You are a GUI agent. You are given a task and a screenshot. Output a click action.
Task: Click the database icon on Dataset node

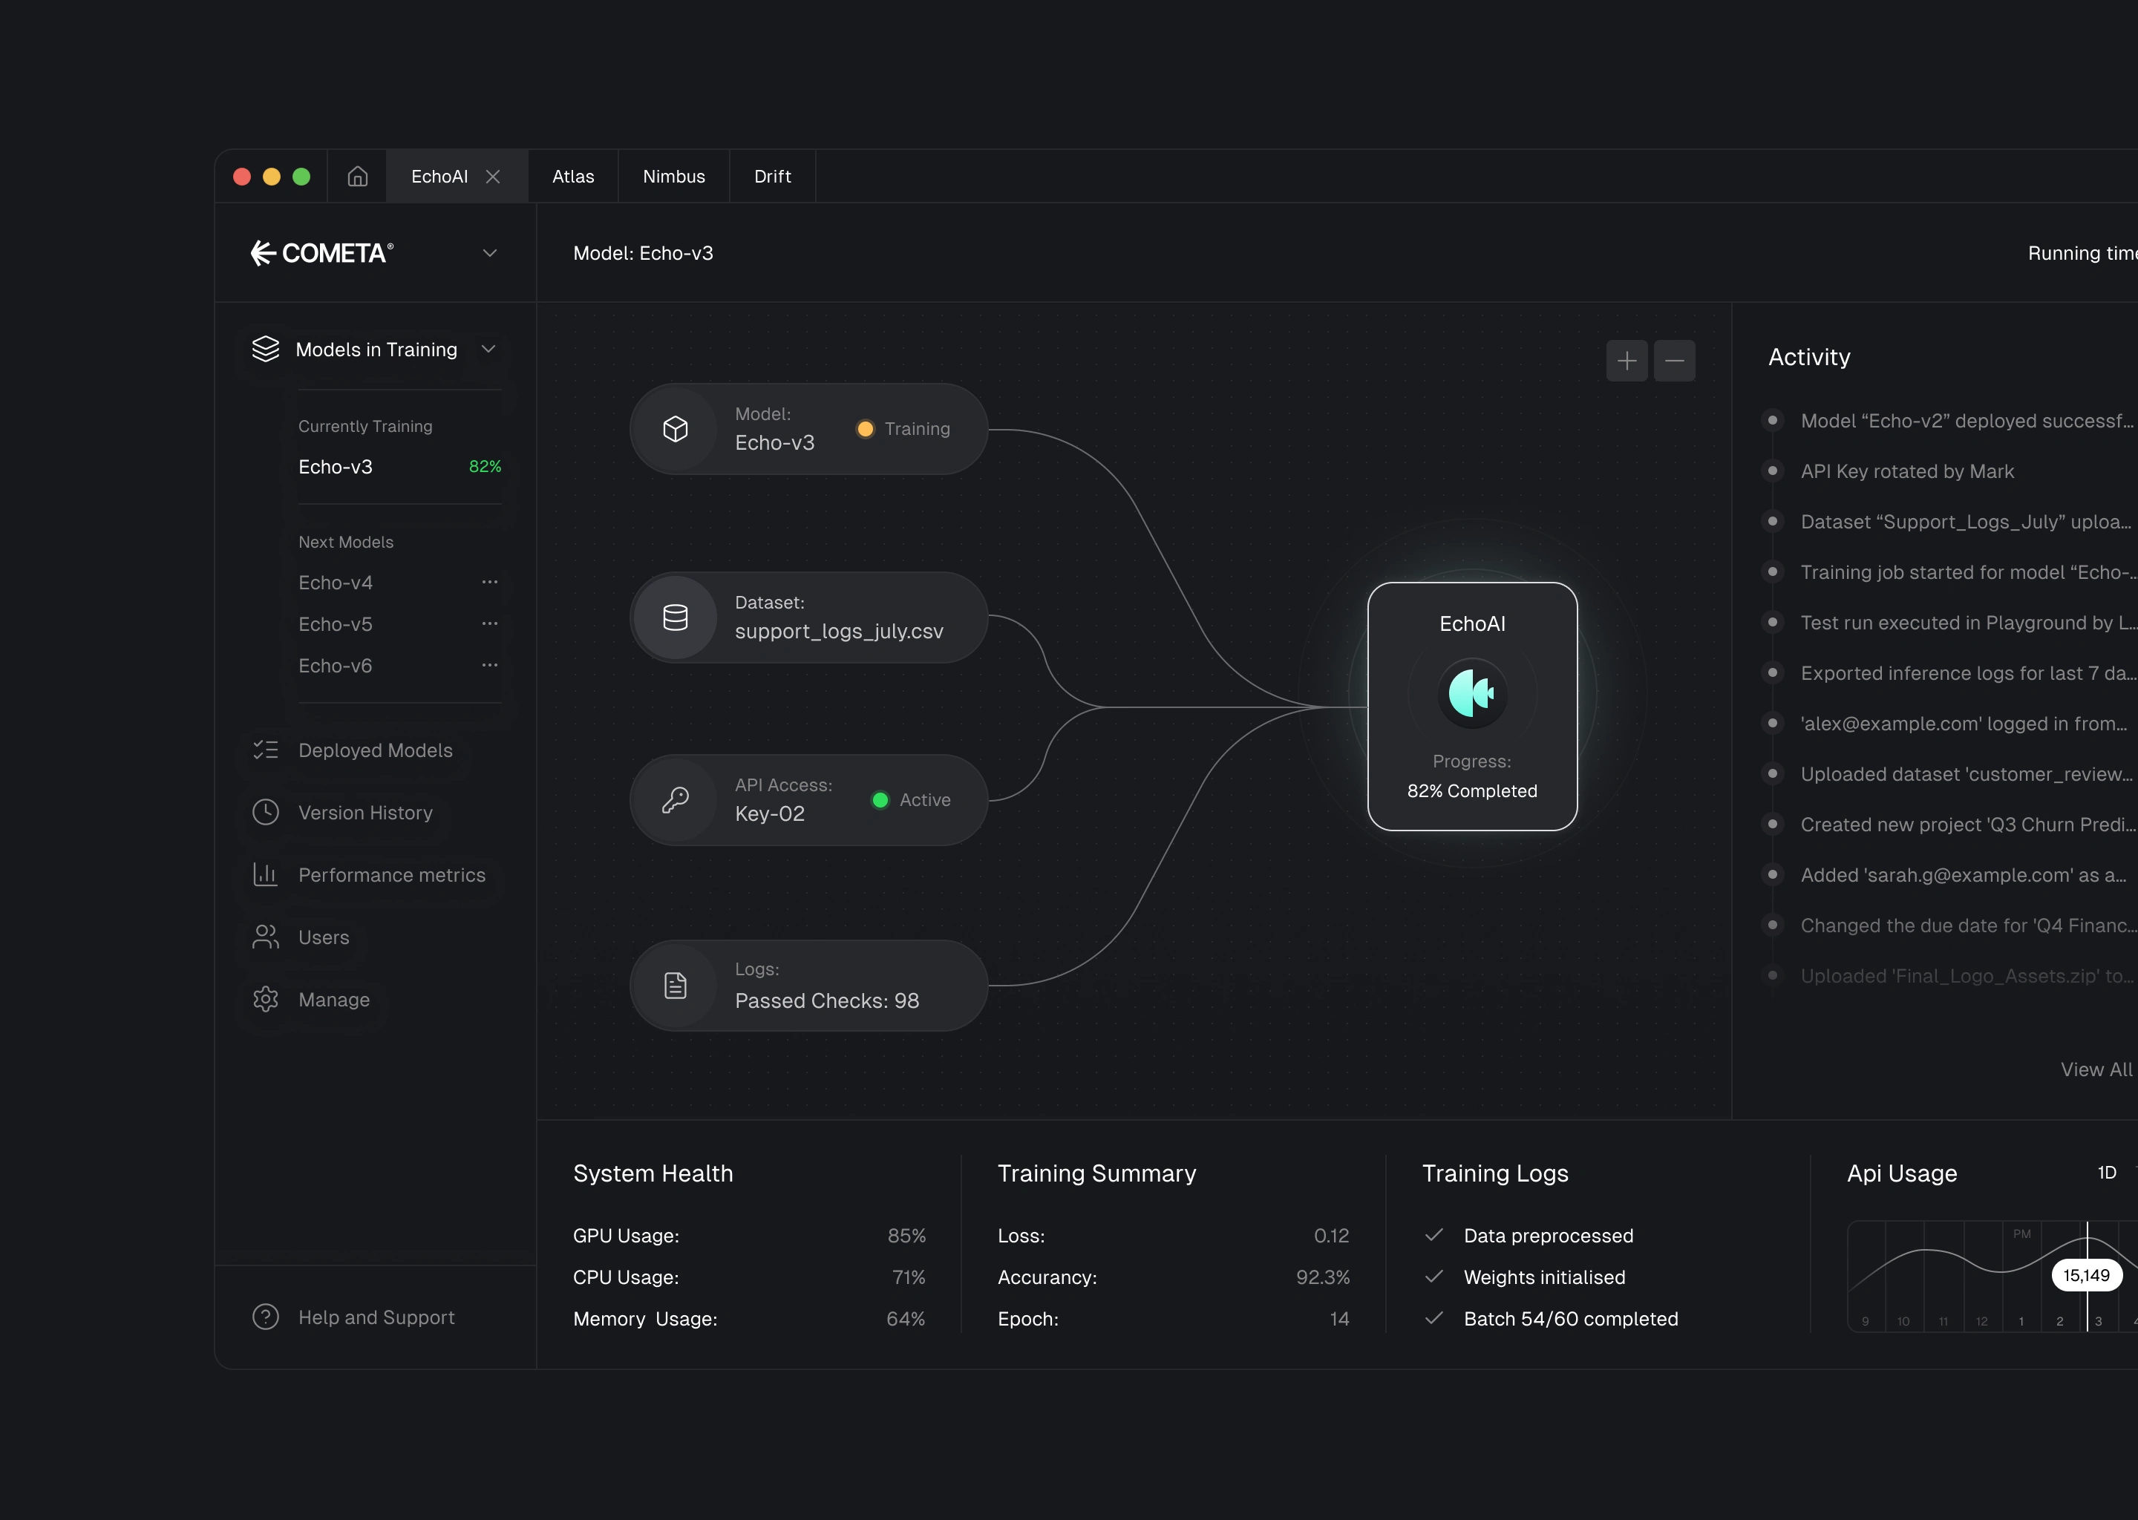tap(675, 617)
